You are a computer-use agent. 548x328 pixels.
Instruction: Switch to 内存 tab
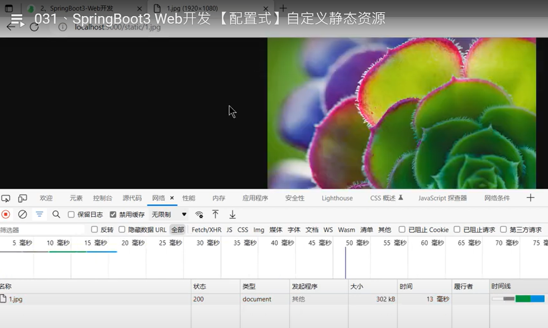(x=219, y=198)
